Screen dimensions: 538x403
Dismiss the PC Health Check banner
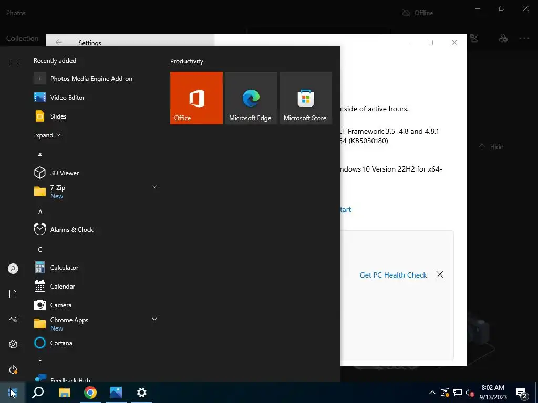440,274
